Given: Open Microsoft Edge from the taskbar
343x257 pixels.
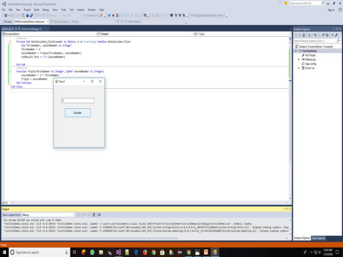Looking at the screenshot, I should click(136, 252).
